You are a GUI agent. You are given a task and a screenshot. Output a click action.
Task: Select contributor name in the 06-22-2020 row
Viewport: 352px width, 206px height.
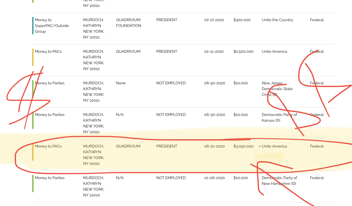tap(94, 149)
